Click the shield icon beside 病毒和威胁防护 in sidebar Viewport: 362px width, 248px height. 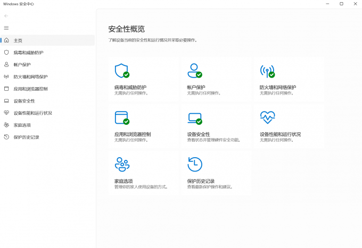pos(6,53)
